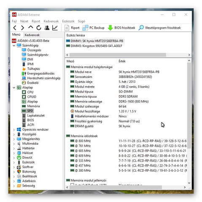Viewport: 202px width, 202px height.
Task: Open PC Backup from the toolbar
Action: point(94,28)
